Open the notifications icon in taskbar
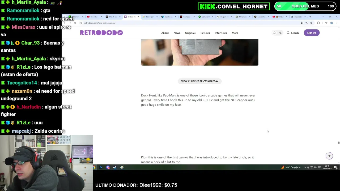 point(335,167)
